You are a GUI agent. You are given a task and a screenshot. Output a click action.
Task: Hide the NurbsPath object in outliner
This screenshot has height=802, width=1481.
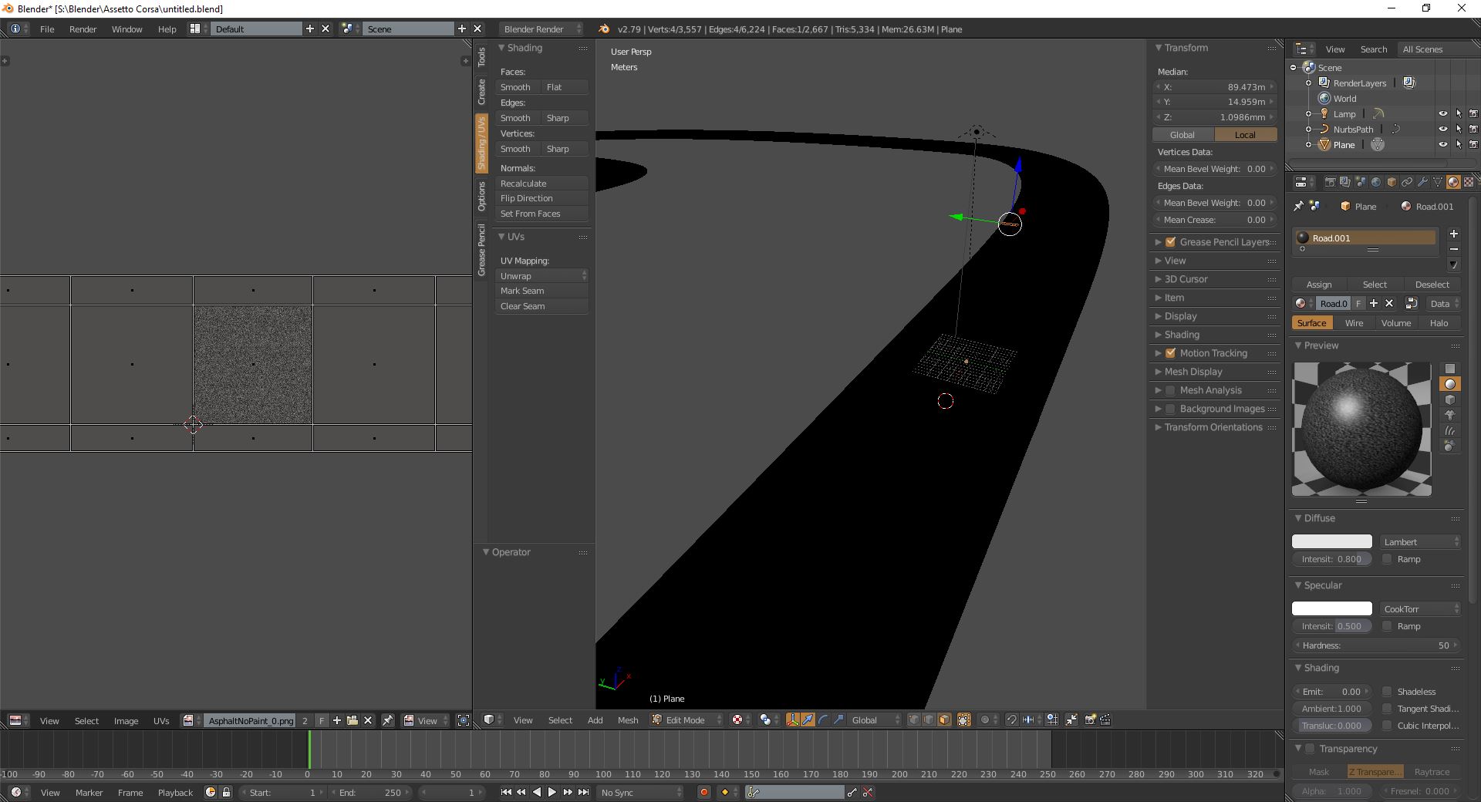tap(1442, 129)
